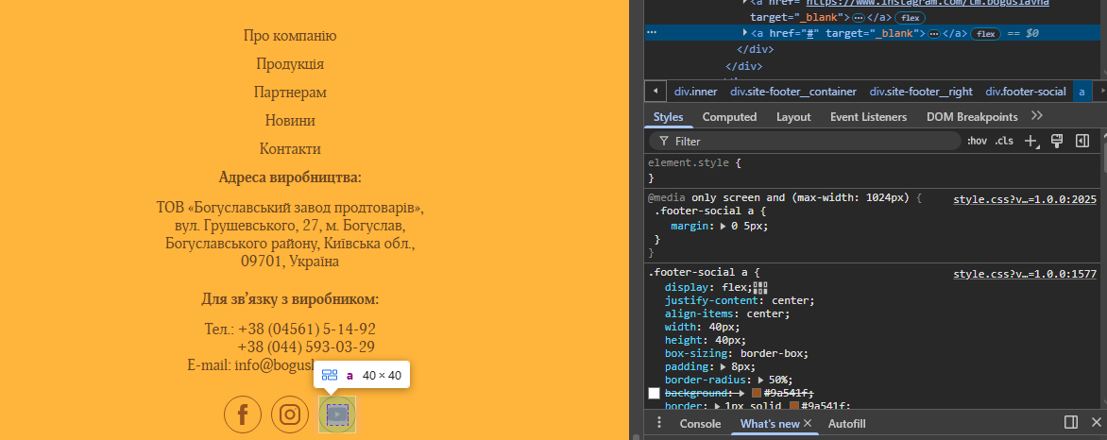
Task: Click the styles Filter input field
Action: point(805,142)
